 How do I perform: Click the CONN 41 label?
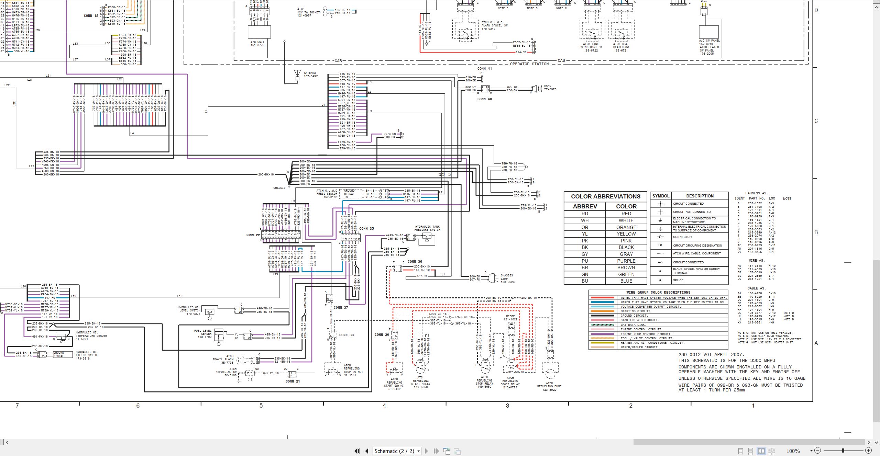point(484,69)
